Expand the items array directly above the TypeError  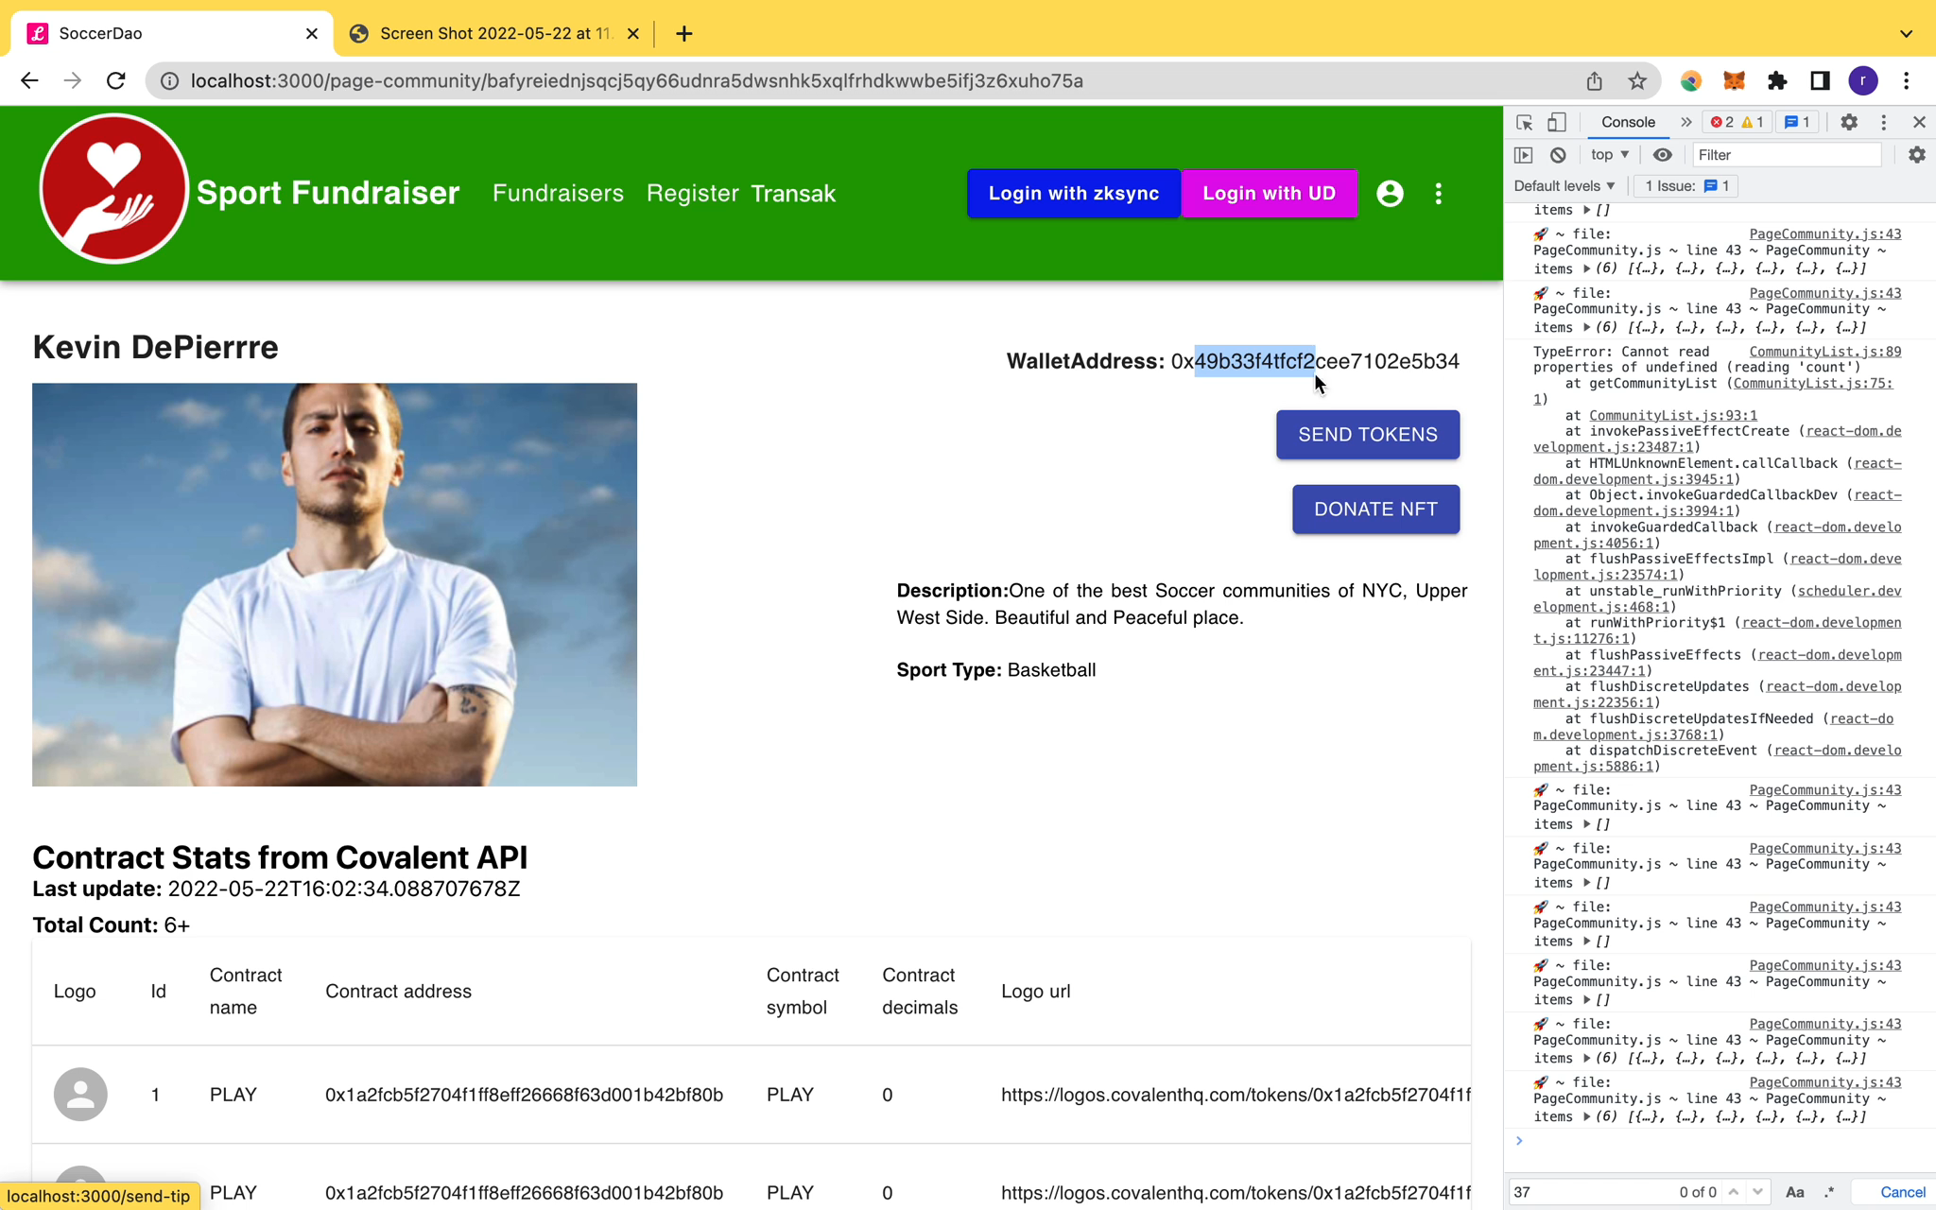(x=1587, y=328)
